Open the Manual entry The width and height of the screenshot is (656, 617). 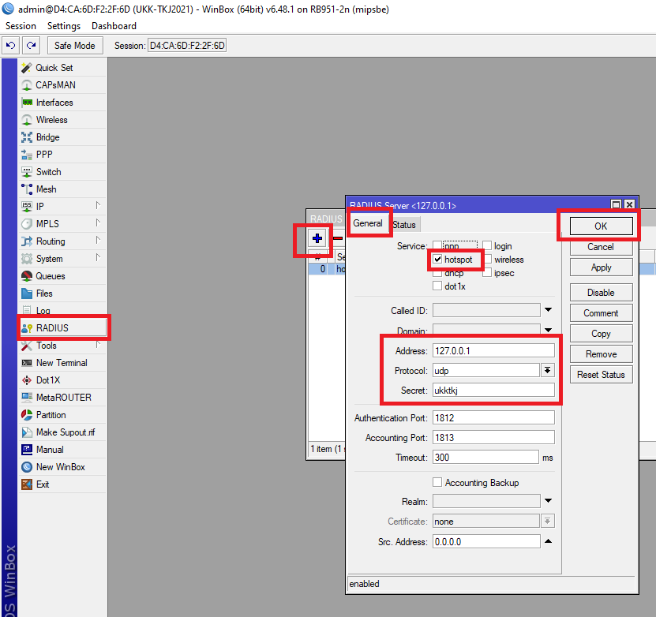pos(62,450)
